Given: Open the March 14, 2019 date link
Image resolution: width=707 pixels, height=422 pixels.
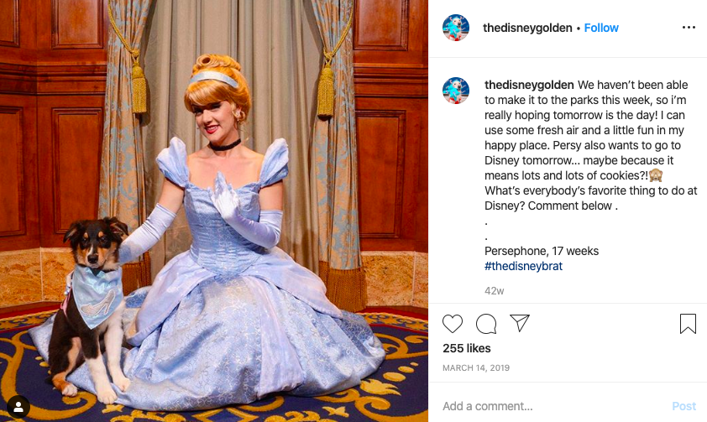Looking at the screenshot, I should pyautogui.click(x=476, y=368).
